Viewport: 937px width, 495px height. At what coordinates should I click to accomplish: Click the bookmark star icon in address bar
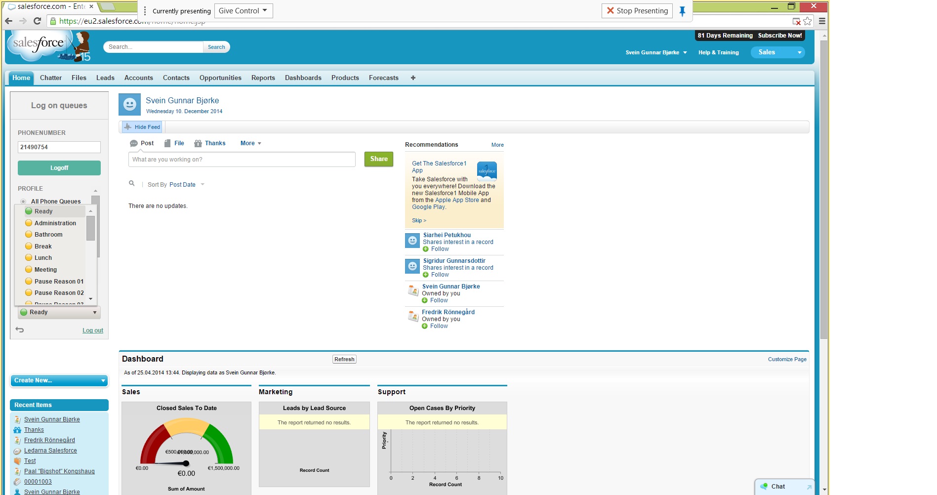[x=807, y=21]
